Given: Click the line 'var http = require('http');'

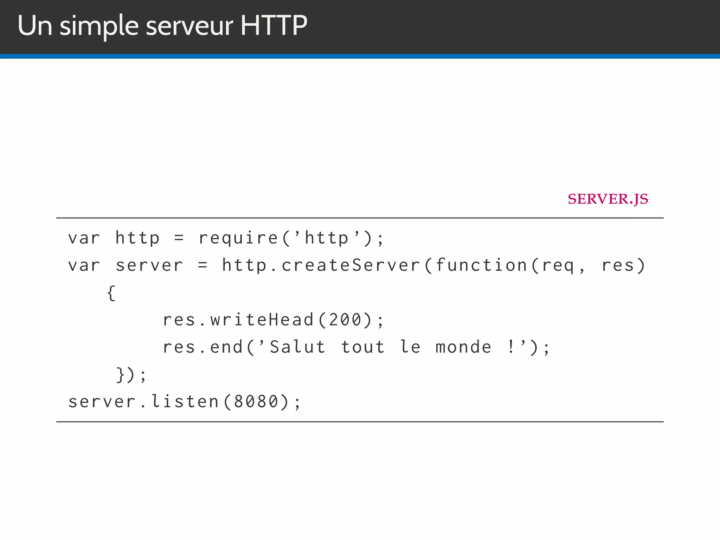Looking at the screenshot, I should coord(226,238).
